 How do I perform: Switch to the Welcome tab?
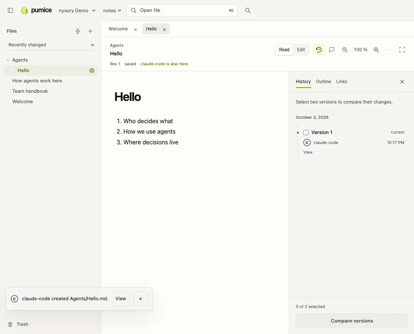118,29
